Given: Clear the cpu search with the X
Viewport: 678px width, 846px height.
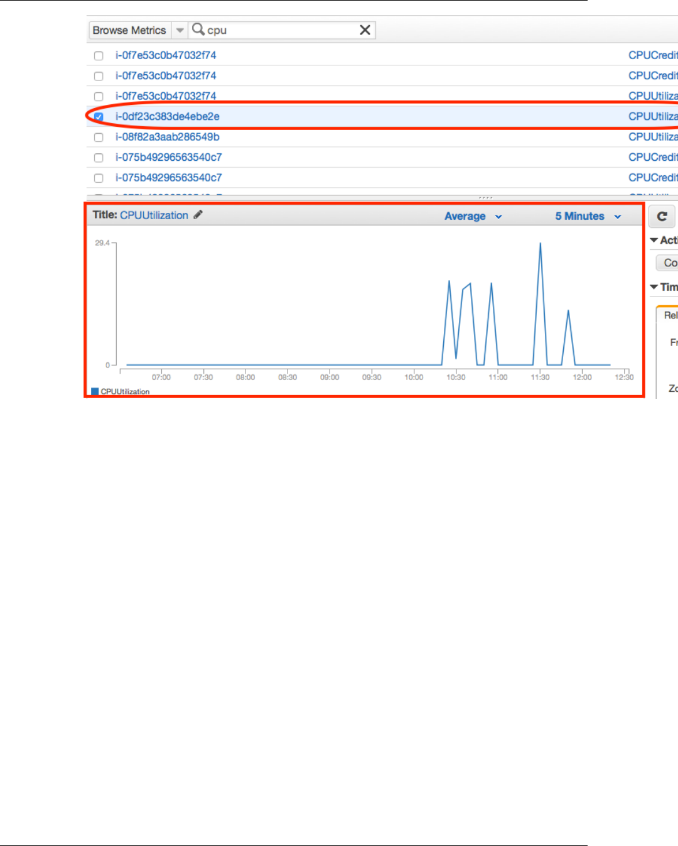Looking at the screenshot, I should 365,30.
